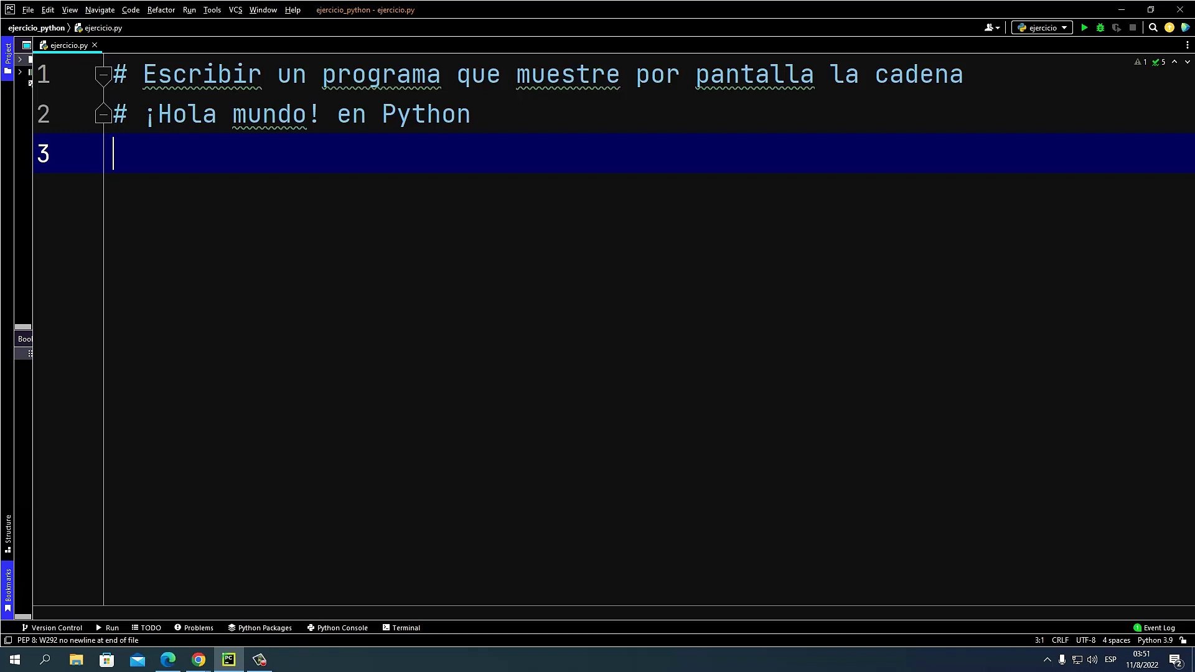Go to next highlighted error arrow
The height and width of the screenshot is (672, 1195).
(x=1187, y=62)
